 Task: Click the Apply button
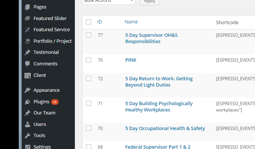149,1
